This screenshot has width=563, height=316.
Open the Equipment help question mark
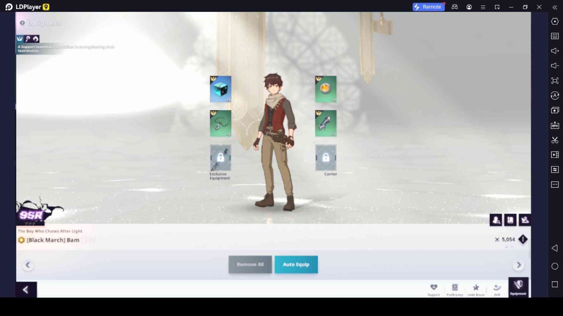click(22, 23)
